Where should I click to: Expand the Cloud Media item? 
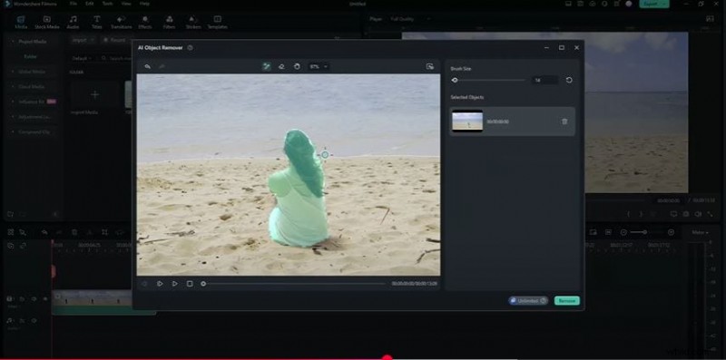pos(13,86)
